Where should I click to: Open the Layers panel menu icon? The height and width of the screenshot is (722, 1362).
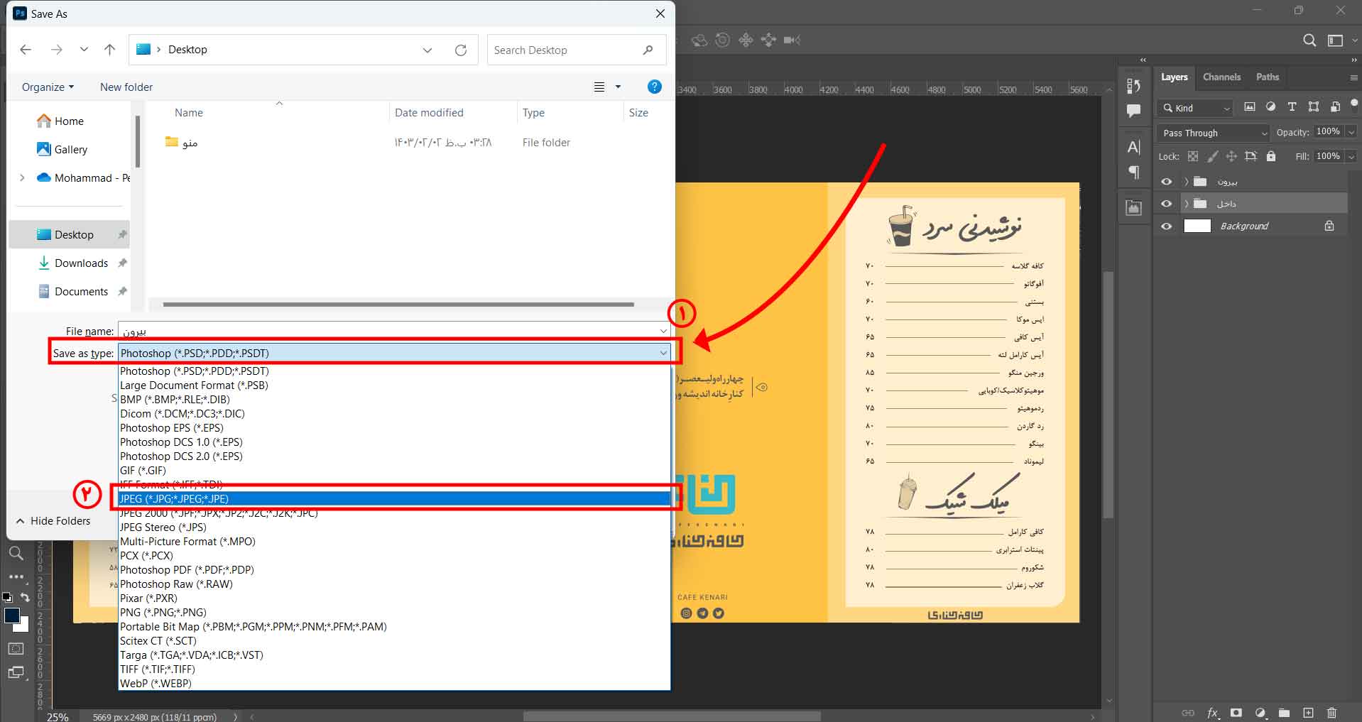point(1353,77)
